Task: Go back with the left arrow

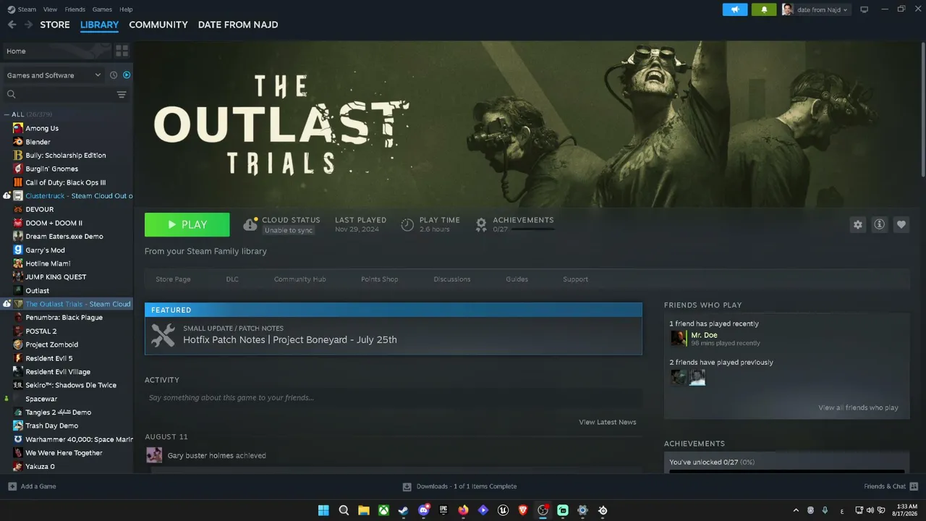Action: (12, 25)
